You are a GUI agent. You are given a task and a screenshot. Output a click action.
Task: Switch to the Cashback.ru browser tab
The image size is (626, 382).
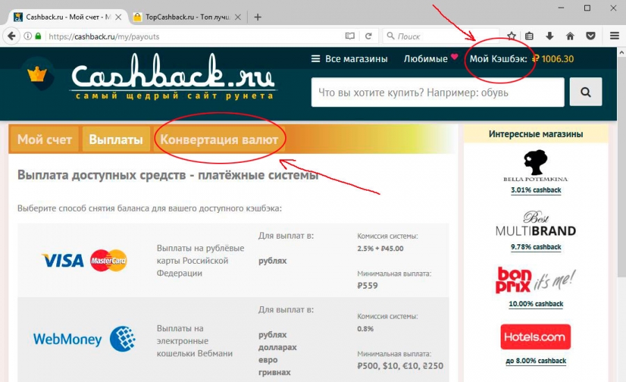[68, 17]
